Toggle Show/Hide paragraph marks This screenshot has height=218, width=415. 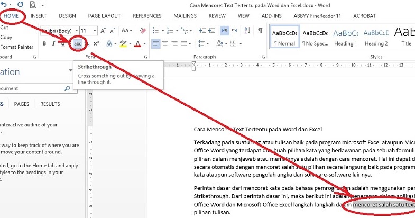click(260, 30)
